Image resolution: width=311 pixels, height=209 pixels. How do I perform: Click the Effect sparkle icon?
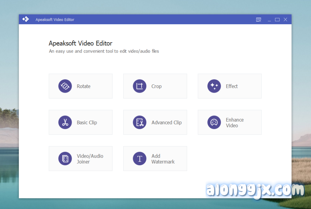click(x=214, y=86)
